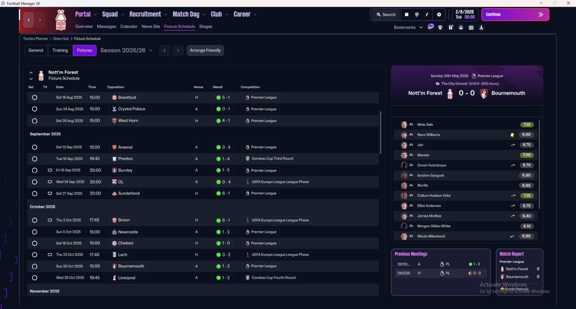Viewport: 576px width, 309px height.
Task: Click TV icon on Brann fixture row
Action: click(50, 220)
